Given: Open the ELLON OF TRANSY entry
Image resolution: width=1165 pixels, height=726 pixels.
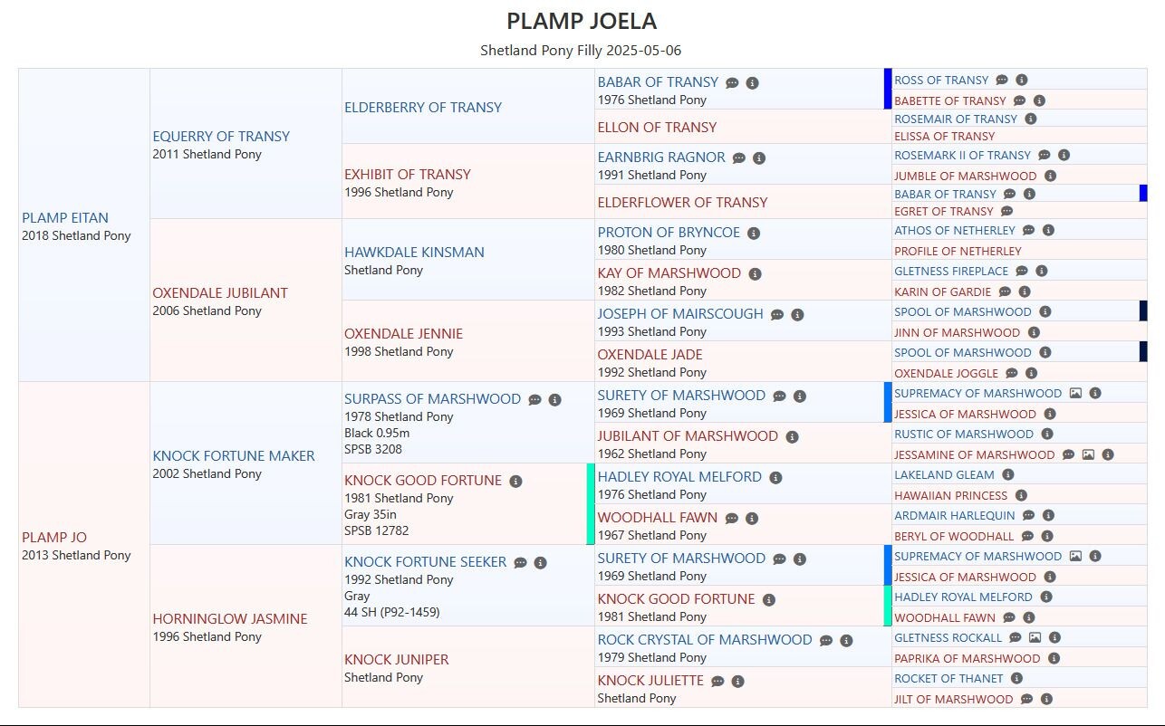Looking at the screenshot, I should click(x=657, y=127).
